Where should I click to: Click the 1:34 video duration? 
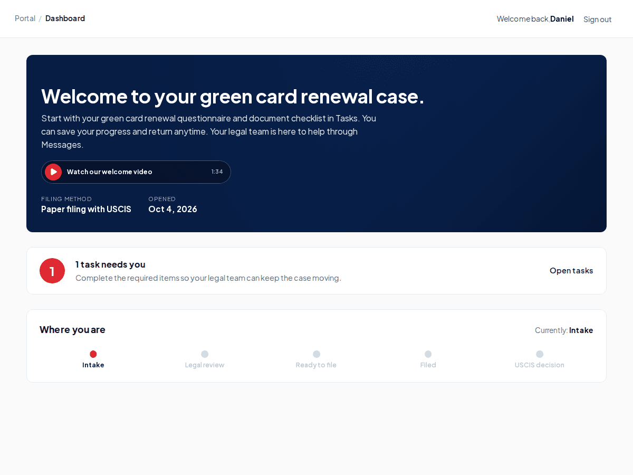(217, 172)
